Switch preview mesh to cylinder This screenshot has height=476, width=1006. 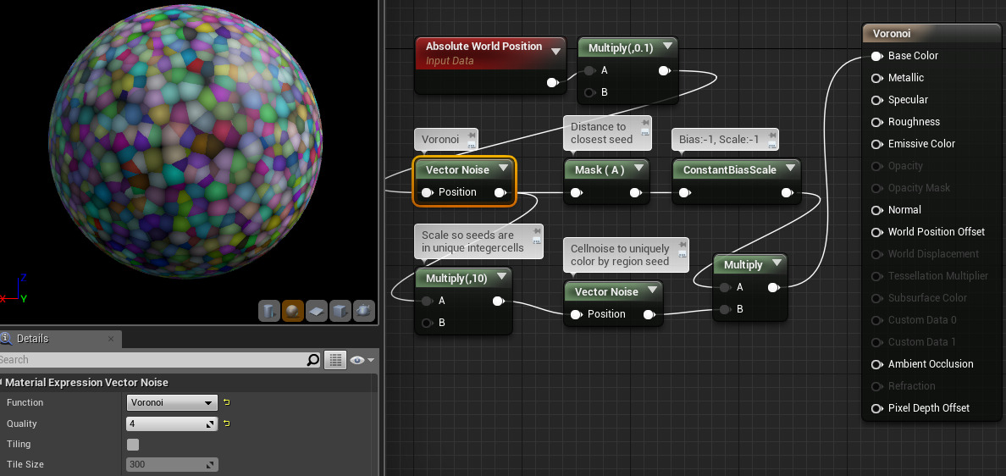tap(268, 311)
